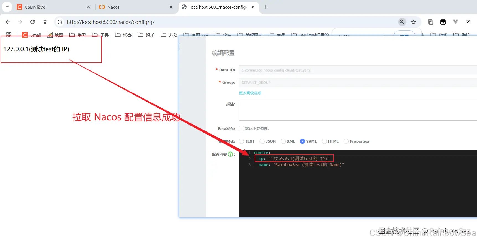Bookmark this page with the star
477x241 pixels.
(413, 22)
